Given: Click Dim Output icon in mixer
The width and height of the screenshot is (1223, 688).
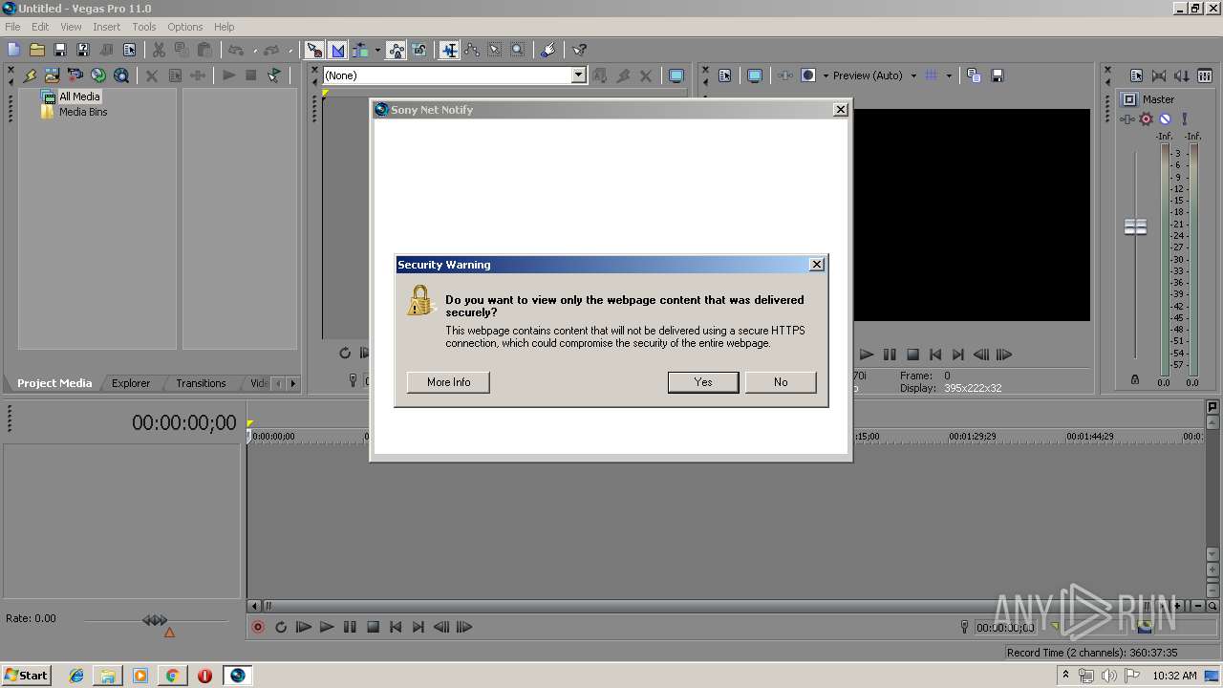Looking at the screenshot, I should [1182, 75].
